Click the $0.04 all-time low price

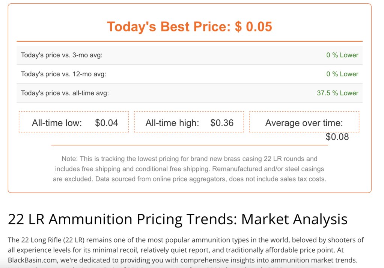pyautogui.click(x=107, y=123)
